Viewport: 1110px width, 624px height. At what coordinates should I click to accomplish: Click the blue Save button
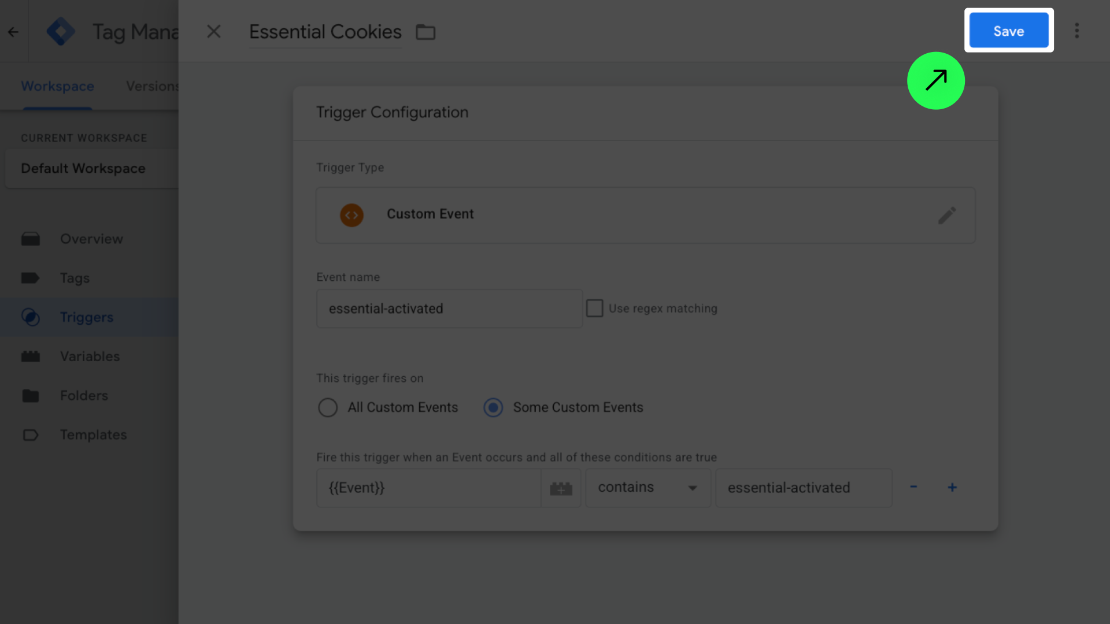(x=1008, y=31)
